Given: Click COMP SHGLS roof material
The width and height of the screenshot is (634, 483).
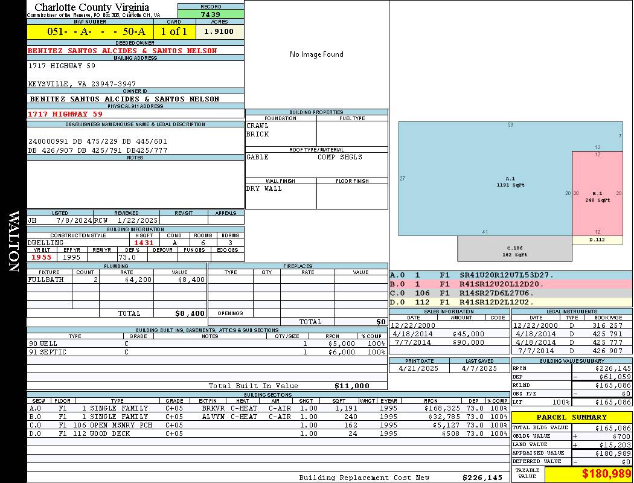Looking at the screenshot, I should click(339, 157).
